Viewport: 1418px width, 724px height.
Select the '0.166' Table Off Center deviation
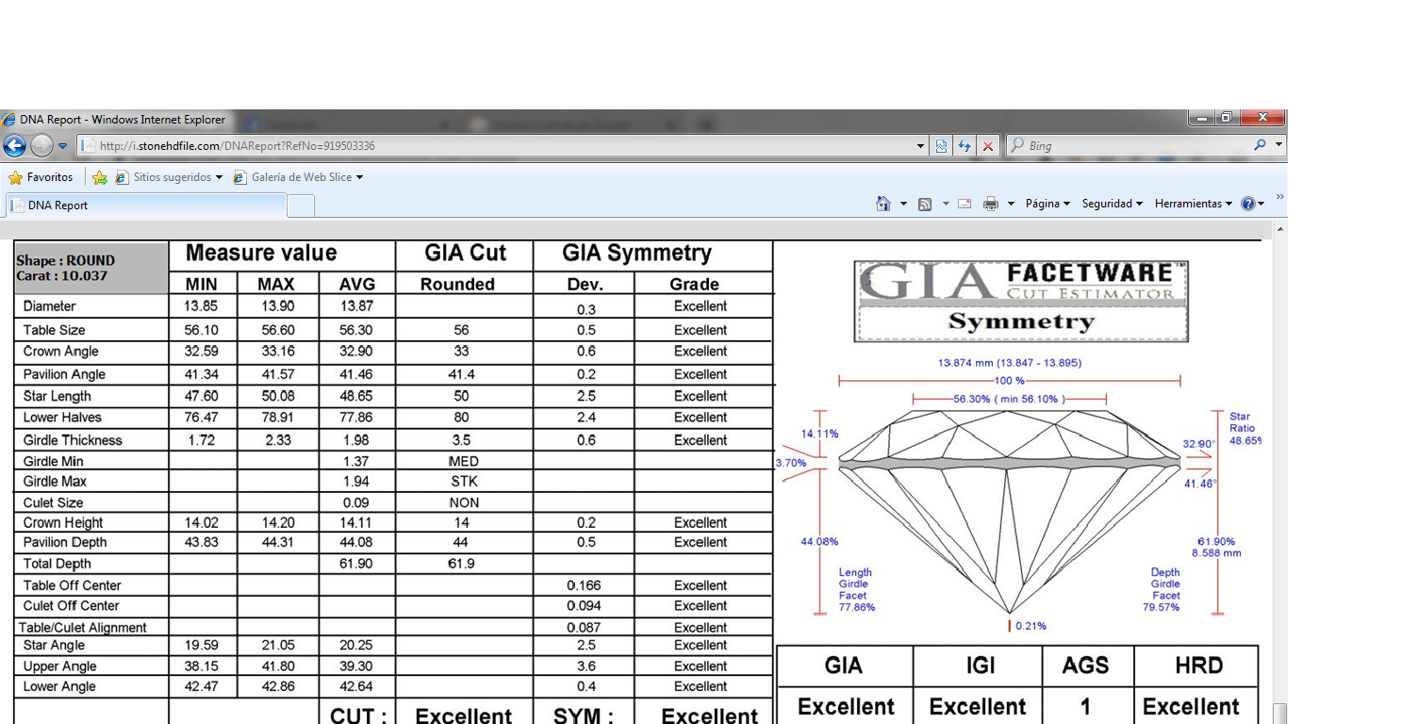pyautogui.click(x=585, y=585)
